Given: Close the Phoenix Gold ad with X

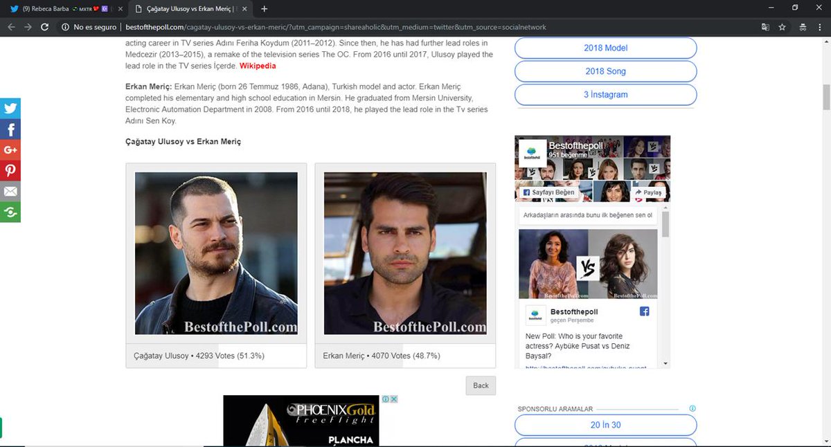Looking at the screenshot, I should coord(394,399).
